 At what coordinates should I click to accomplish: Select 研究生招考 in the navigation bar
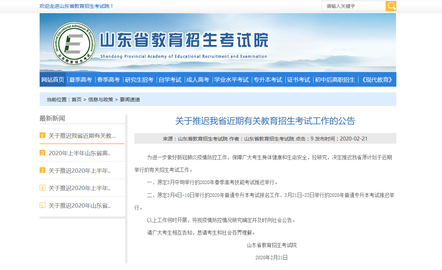click(139, 80)
